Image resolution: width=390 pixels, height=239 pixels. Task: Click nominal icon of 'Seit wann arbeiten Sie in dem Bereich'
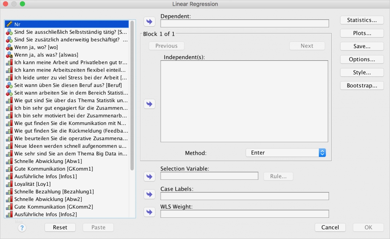9,93
